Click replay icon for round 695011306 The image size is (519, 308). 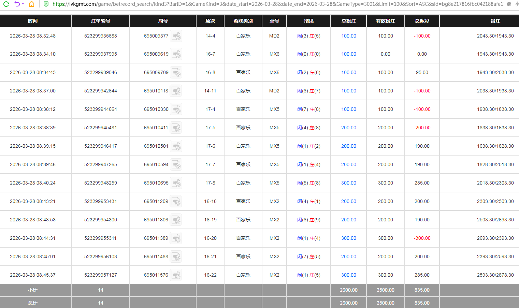pyautogui.click(x=176, y=220)
